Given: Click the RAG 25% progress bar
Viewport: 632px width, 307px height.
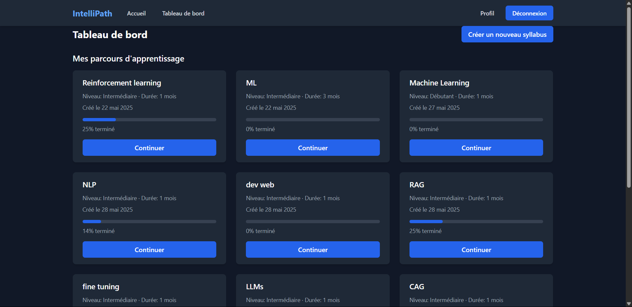Looking at the screenshot, I should pos(476,222).
